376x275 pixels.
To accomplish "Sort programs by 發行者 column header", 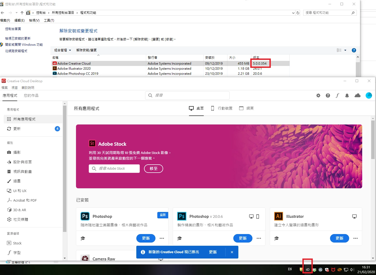I will [175, 57].
